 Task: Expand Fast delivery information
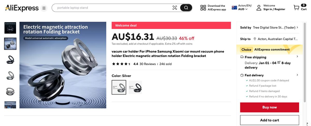[x=297, y=75]
